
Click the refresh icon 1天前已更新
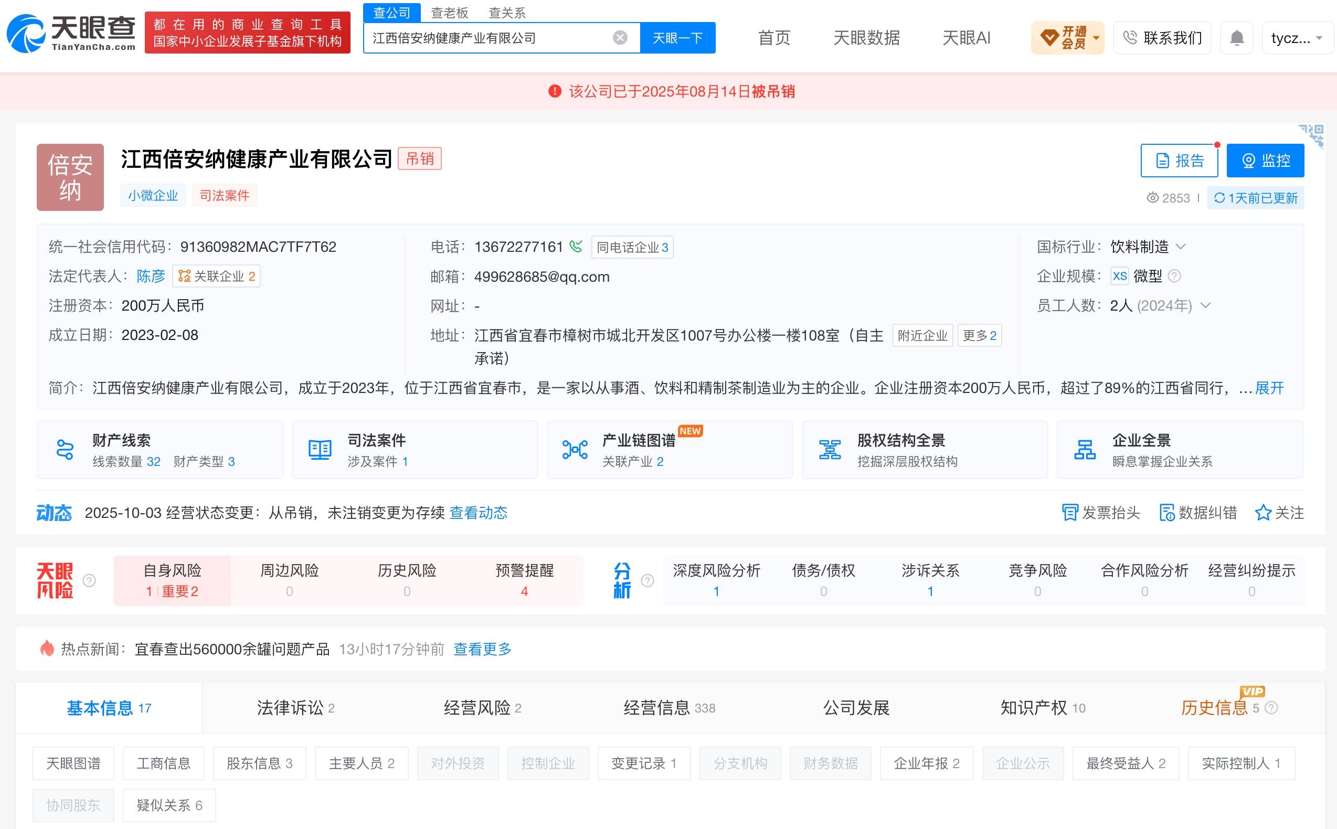coord(1219,198)
